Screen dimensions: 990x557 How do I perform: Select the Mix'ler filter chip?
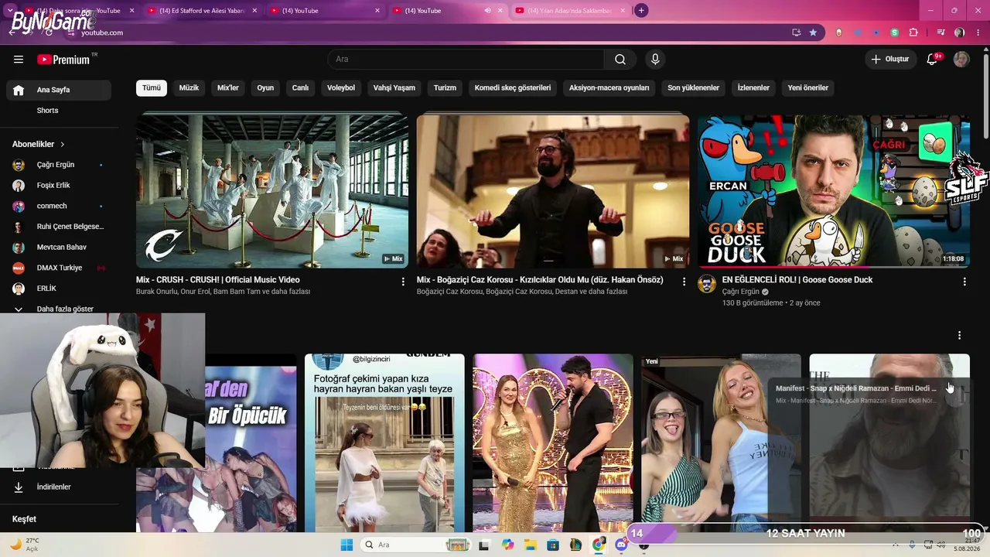point(228,88)
